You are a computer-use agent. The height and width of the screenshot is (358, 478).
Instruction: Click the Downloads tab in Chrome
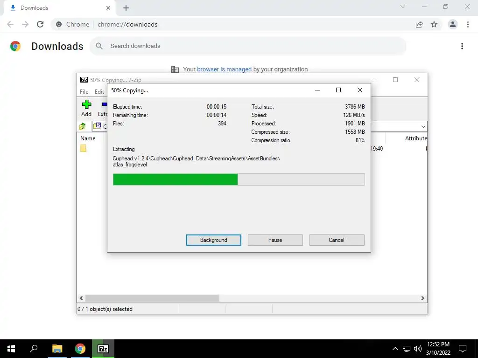coord(60,8)
